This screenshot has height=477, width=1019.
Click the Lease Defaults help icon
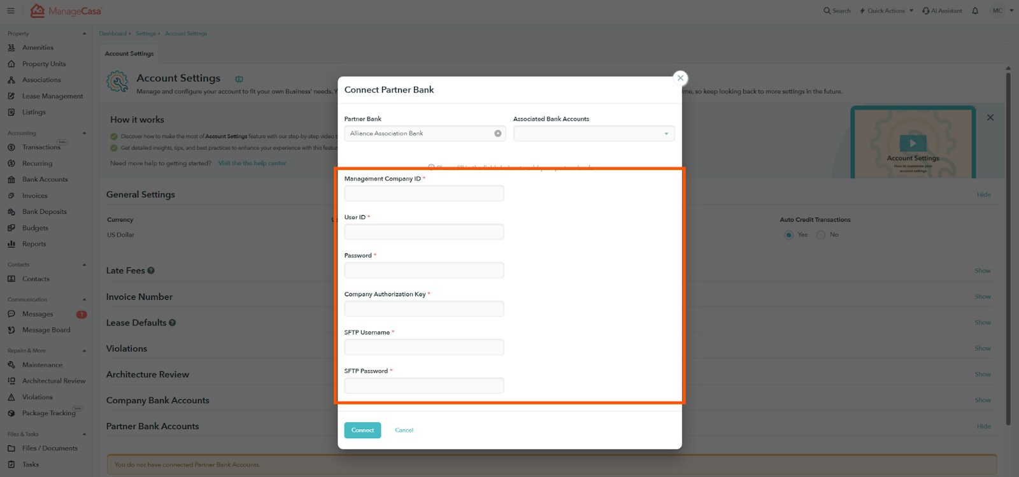pyautogui.click(x=173, y=323)
